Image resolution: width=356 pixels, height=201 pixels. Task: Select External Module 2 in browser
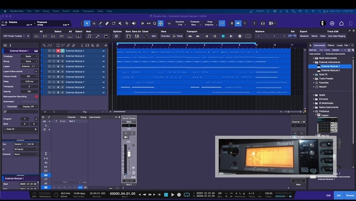pyautogui.click(x=330, y=70)
